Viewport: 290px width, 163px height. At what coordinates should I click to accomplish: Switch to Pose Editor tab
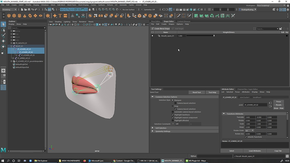pos(156,21)
